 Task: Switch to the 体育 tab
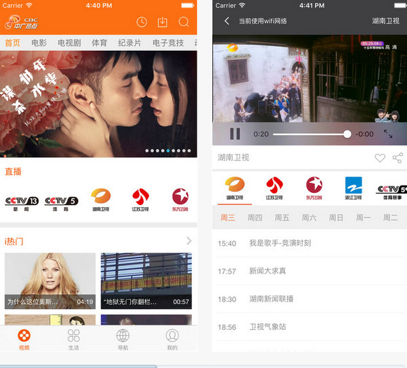click(x=100, y=43)
